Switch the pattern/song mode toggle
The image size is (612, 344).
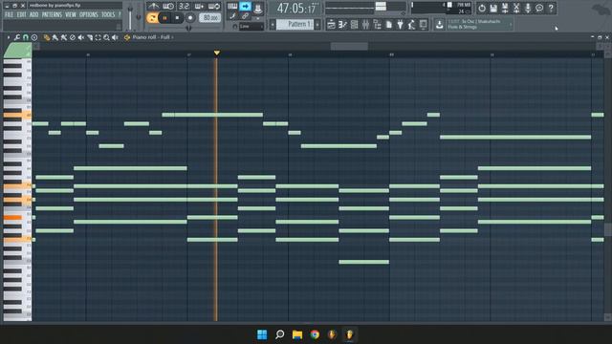[152, 18]
